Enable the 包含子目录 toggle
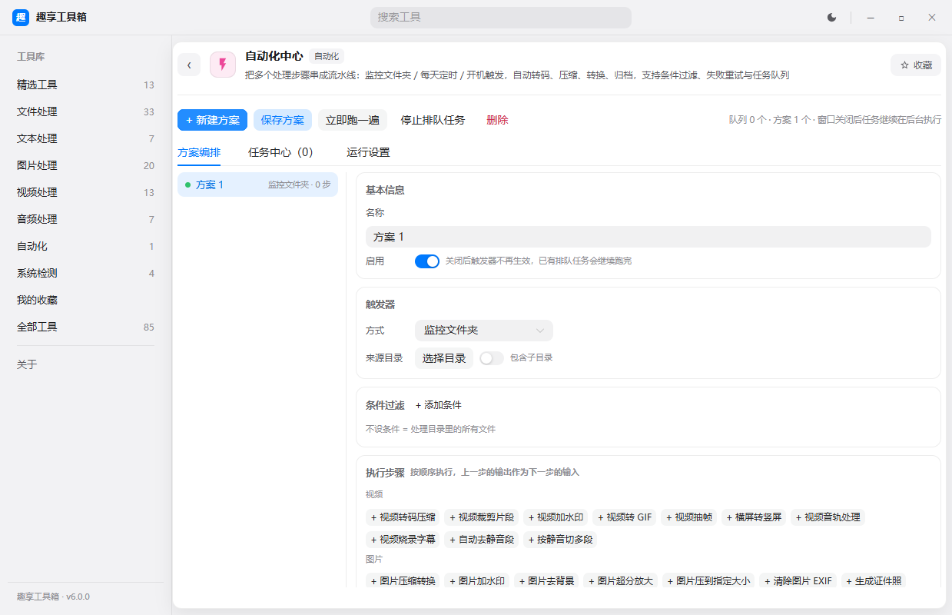This screenshot has height=615, width=952. (492, 358)
